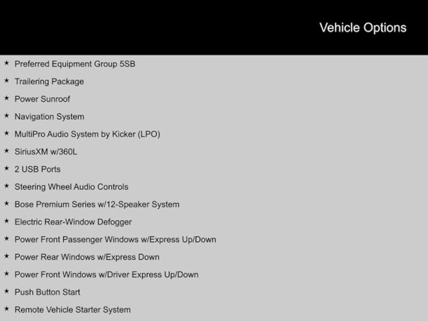This screenshot has height=321, width=428.
Task: Click the Trailering Package option text
Action: [49, 82]
